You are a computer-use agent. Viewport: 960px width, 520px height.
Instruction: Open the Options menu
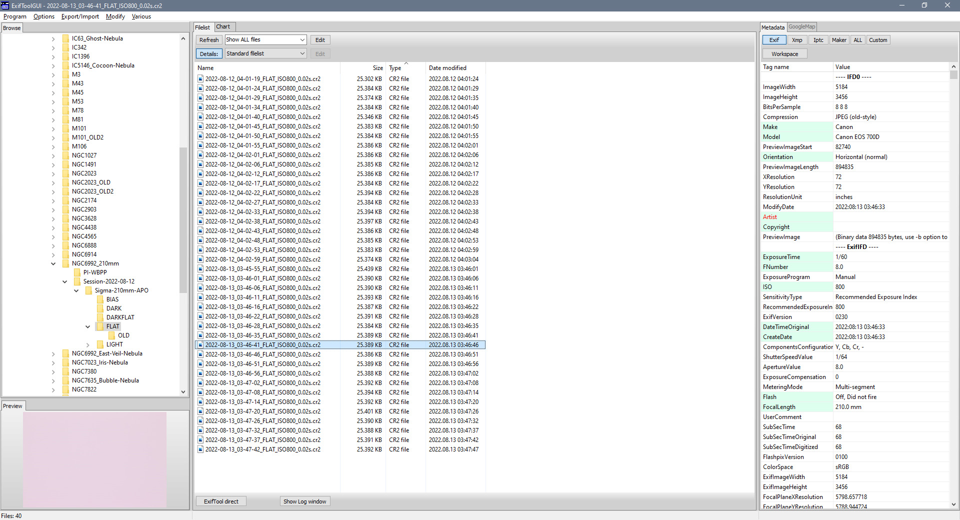[x=44, y=16]
